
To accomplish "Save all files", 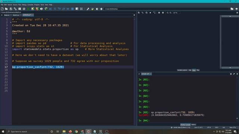I will tap(15, 9).
